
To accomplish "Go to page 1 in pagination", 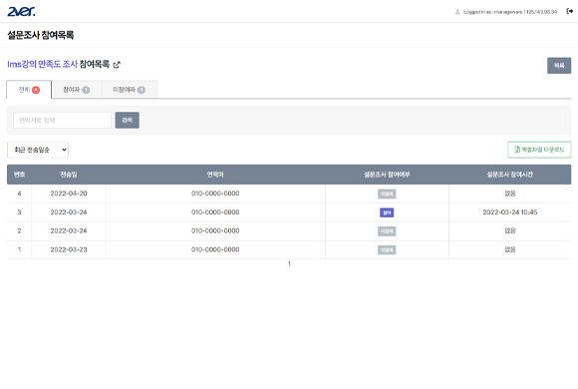I will [x=289, y=264].
